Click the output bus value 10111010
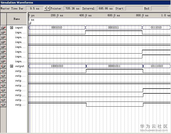 pyautogui.click(x=157, y=66)
